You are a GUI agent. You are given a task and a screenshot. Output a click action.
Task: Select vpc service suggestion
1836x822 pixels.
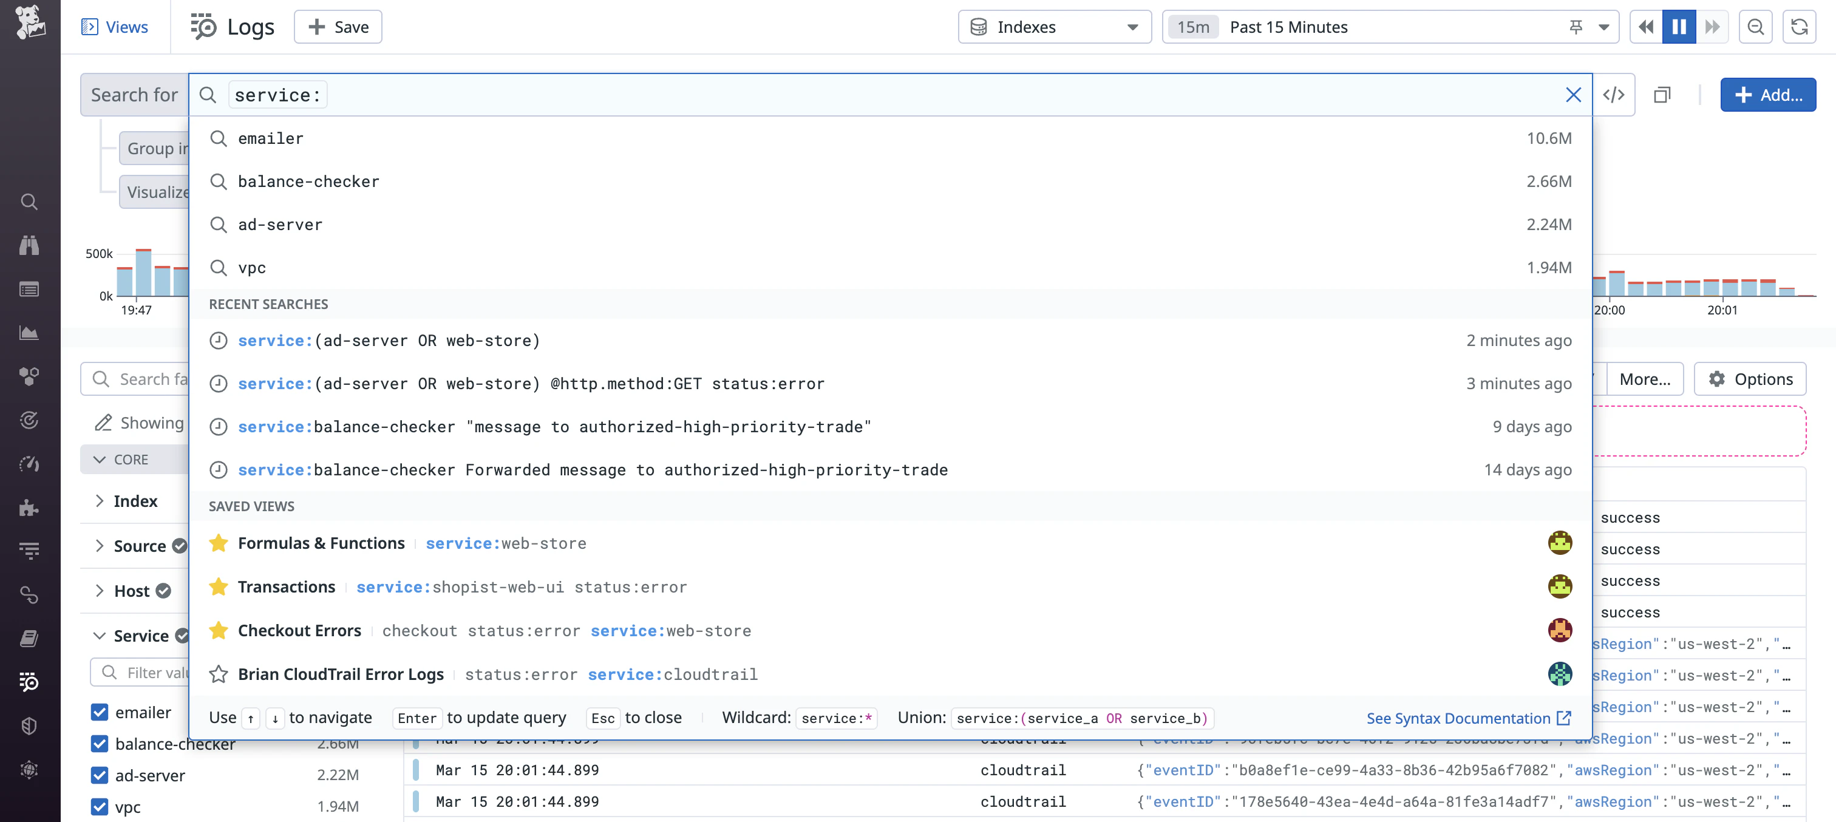click(x=890, y=268)
